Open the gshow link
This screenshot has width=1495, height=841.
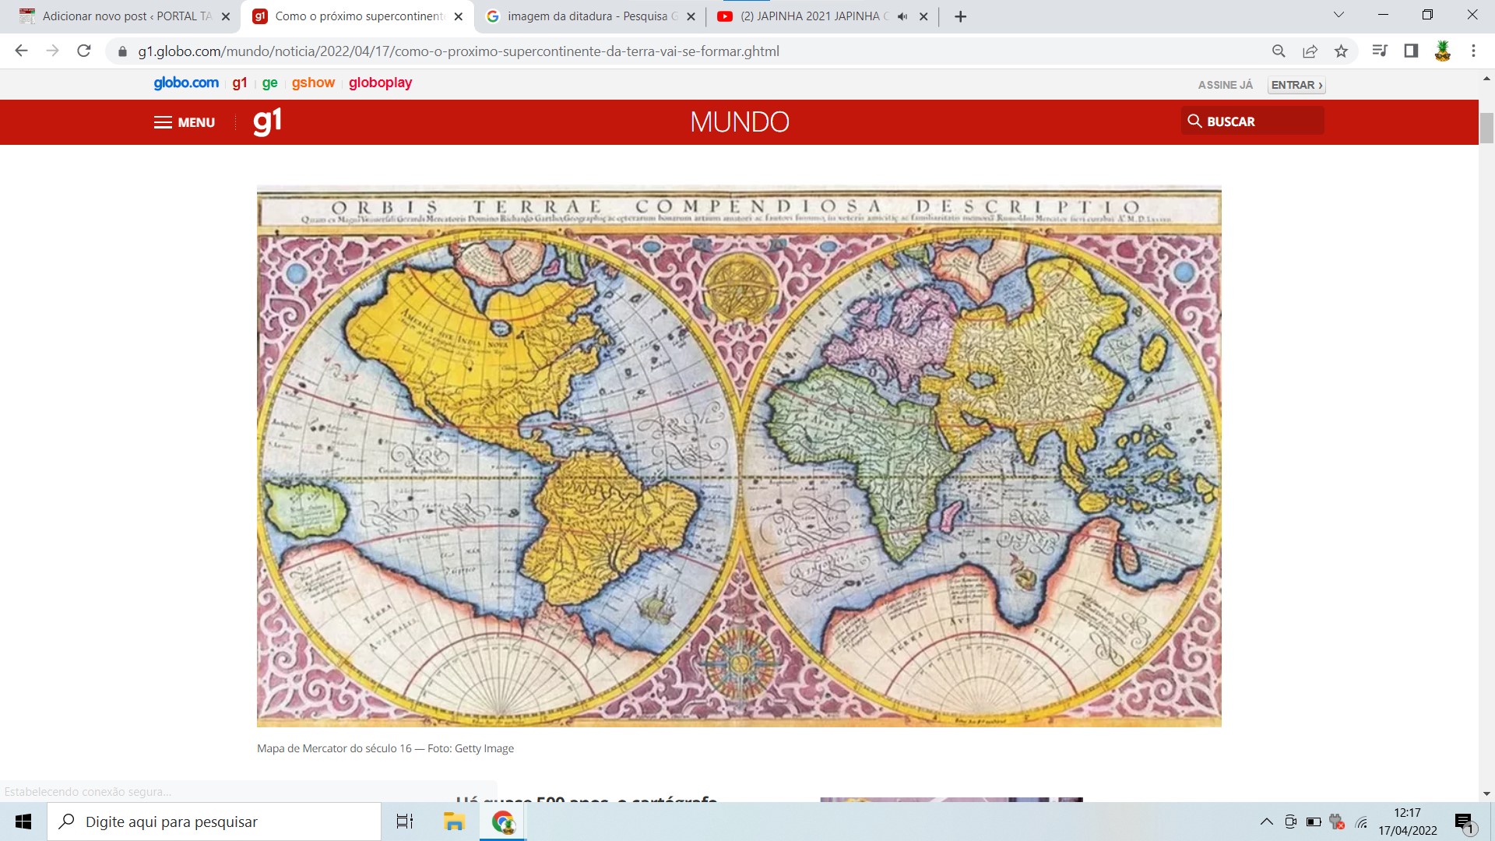pyautogui.click(x=313, y=83)
